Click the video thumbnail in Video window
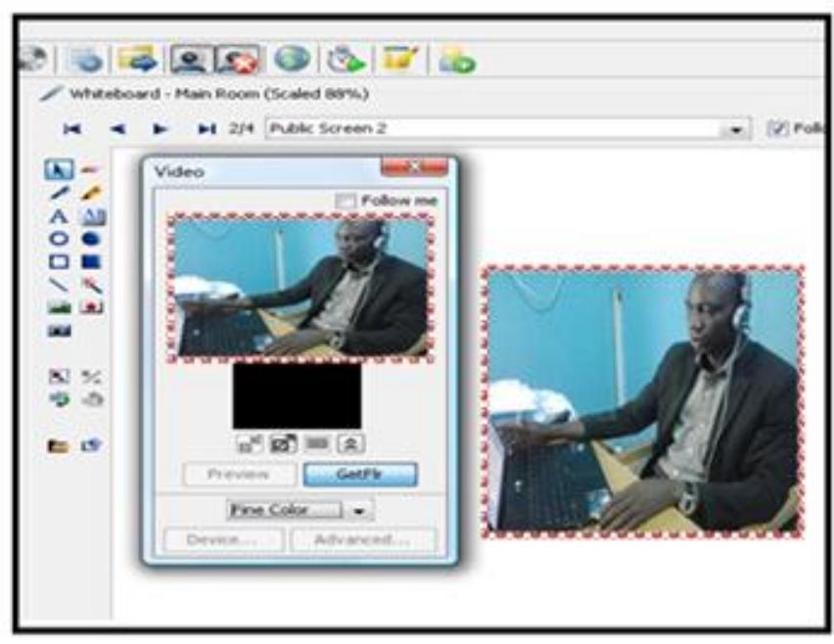The width and height of the screenshot is (834, 644). tap(301, 288)
